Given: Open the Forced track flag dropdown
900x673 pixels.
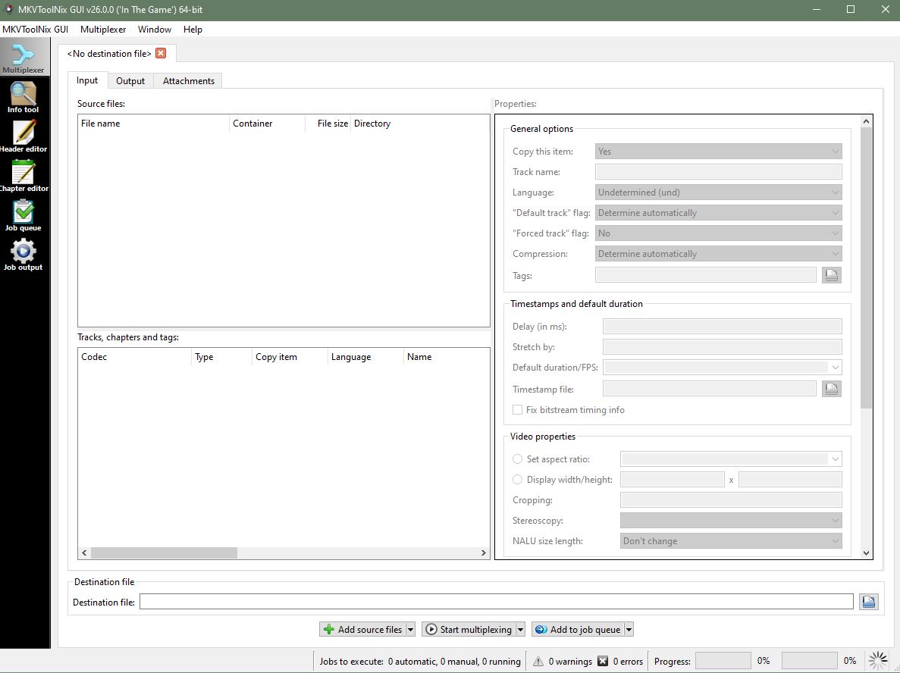Looking at the screenshot, I should (718, 233).
